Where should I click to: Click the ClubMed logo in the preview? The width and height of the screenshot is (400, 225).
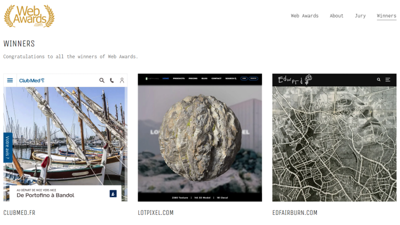31,81
